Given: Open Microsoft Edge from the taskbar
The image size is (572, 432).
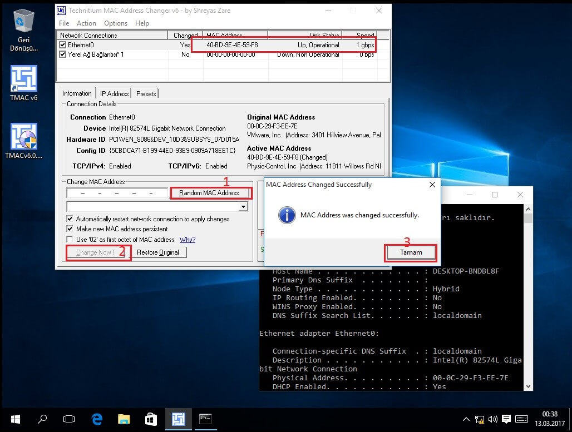Looking at the screenshot, I should tap(97, 419).
